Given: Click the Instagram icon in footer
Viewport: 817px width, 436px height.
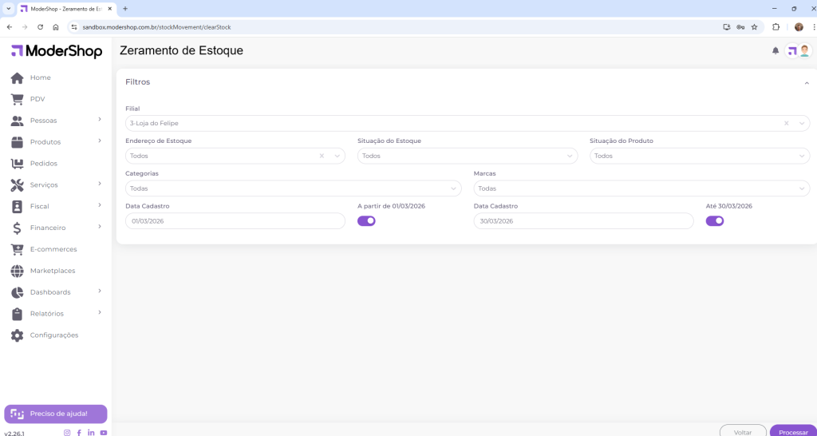Looking at the screenshot, I should click(67, 433).
